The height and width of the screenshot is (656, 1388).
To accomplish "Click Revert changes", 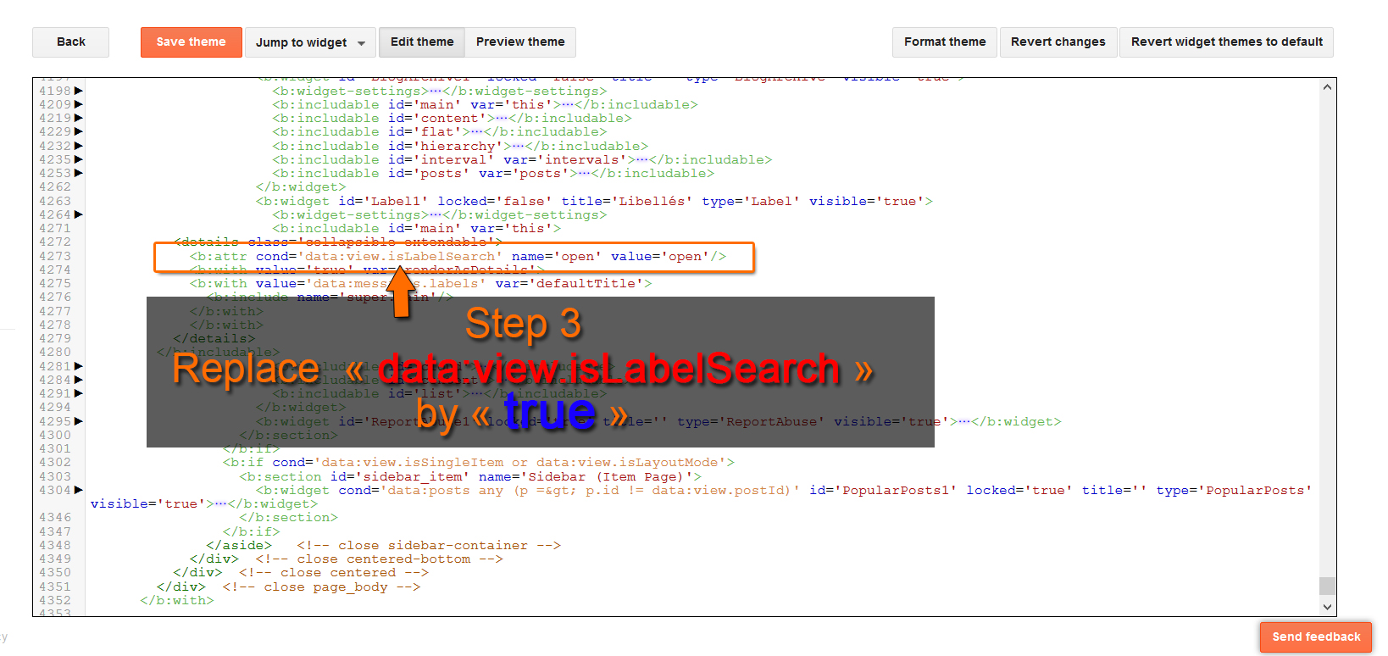I will tap(1058, 42).
